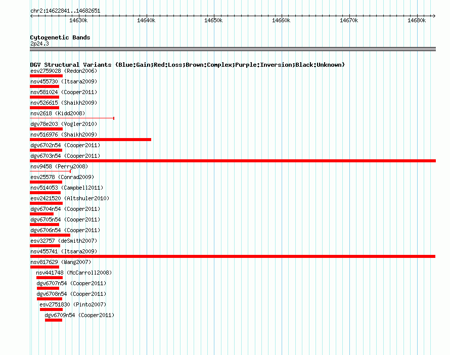Image resolution: width=450 pixels, height=355 pixels.
Task: Click the thin red line under nsv2618
Action: click(x=72, y=118)
